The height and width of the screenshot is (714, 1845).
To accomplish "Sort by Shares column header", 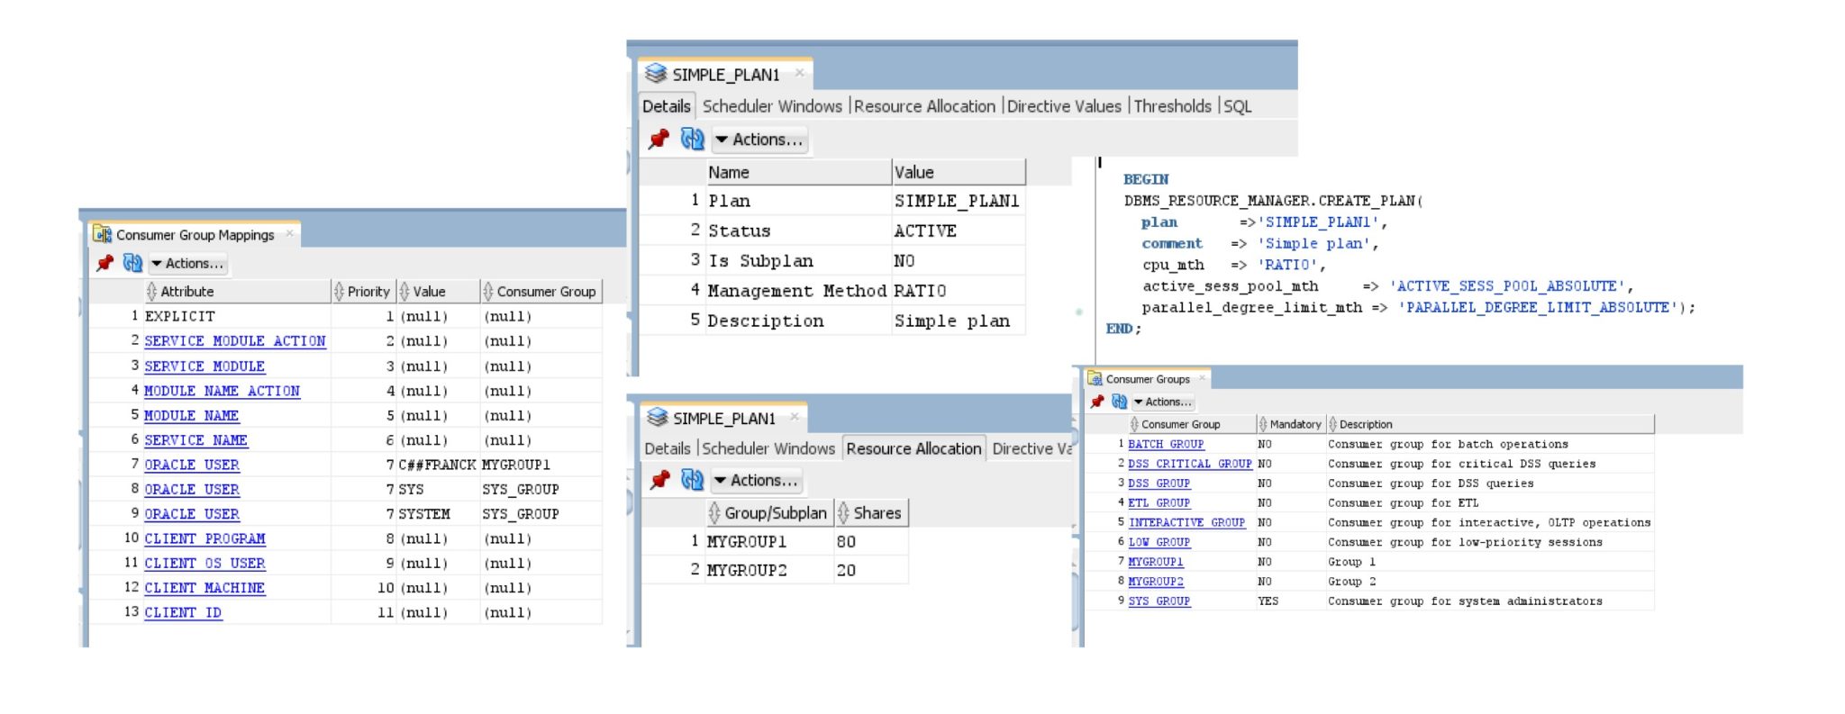I will pos(871,513).
